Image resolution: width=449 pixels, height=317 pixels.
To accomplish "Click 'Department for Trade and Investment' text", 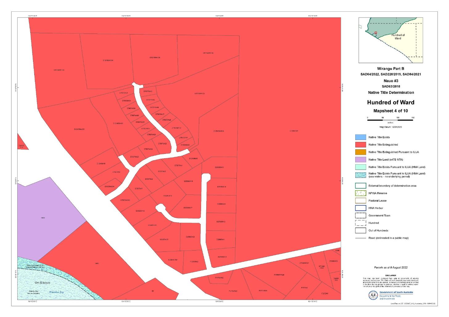I will coord(391,297).
